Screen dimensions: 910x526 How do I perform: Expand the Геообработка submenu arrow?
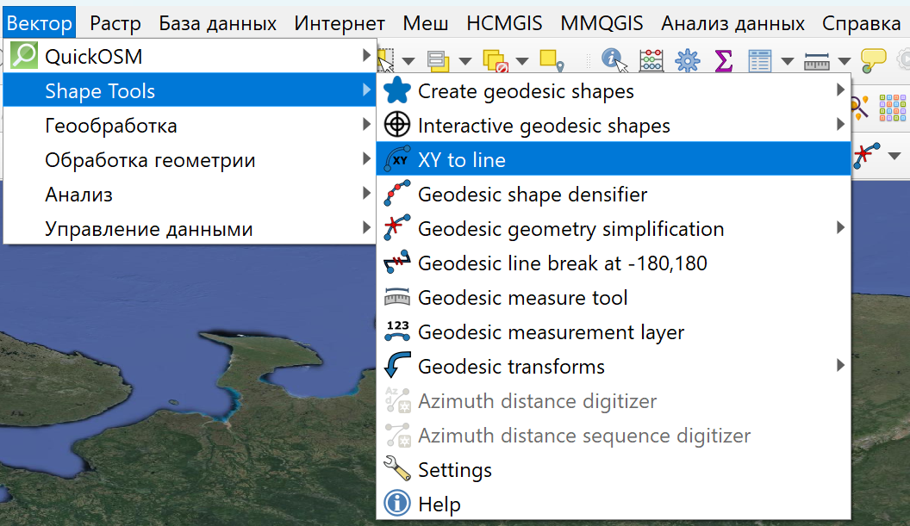tap(366, 124)
